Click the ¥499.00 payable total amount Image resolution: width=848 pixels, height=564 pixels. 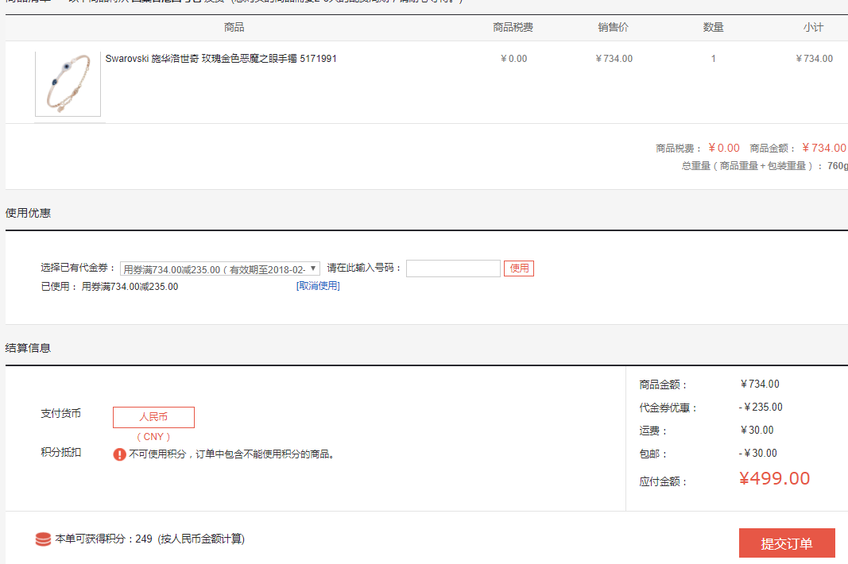tap(774, 478)
